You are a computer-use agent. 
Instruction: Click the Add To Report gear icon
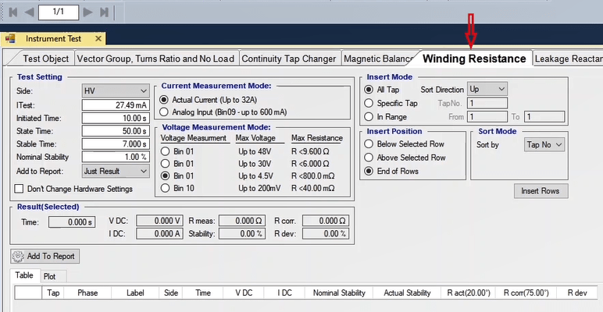coord(18,256)
